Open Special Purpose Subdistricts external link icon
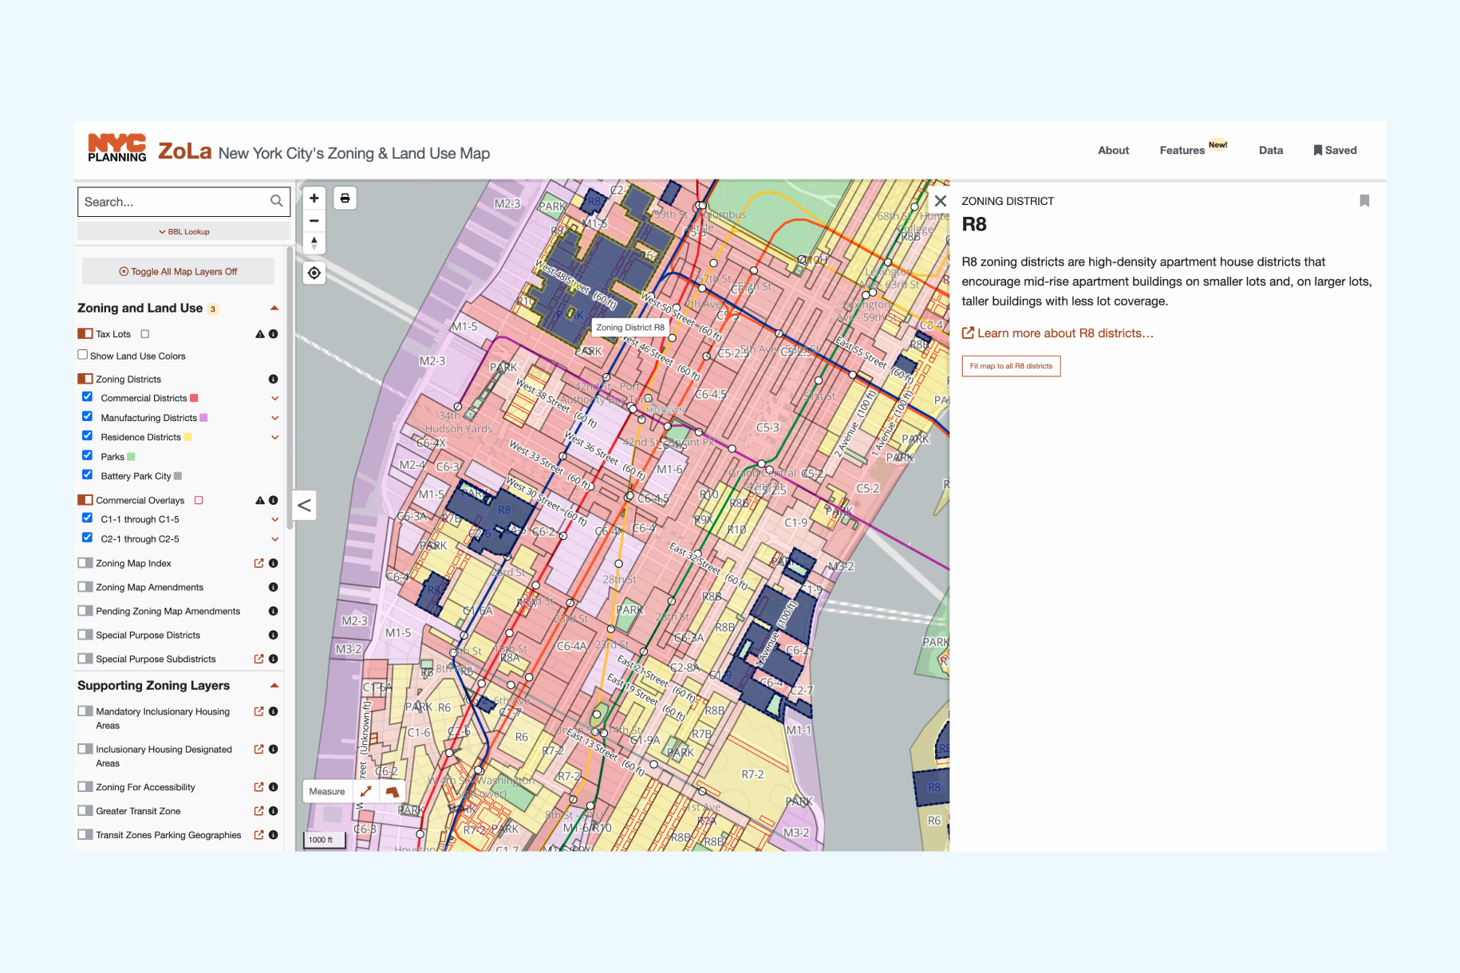The image size is (1460, 973). point(259,659)
